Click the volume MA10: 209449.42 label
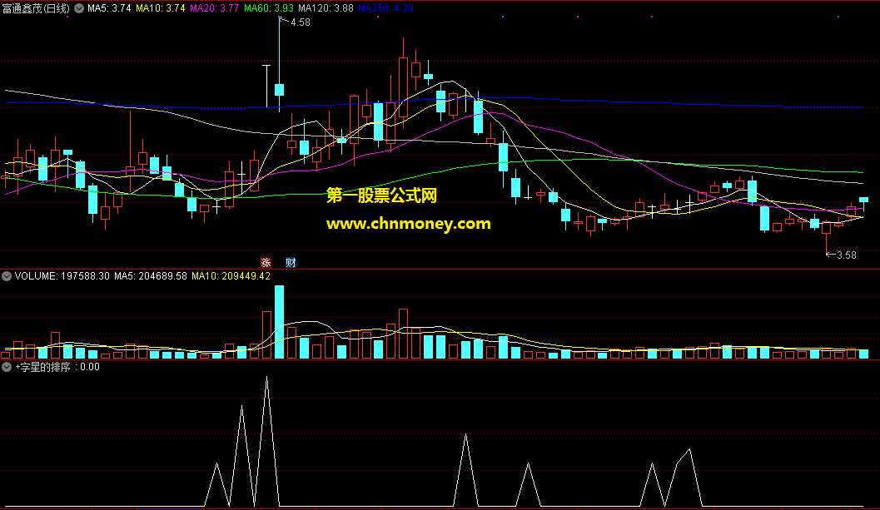This screenshot has width=880, height=510. [231, 276]
